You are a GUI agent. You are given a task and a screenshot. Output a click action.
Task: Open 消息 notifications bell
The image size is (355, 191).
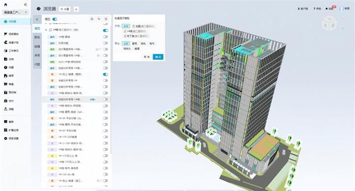point(330,9)
